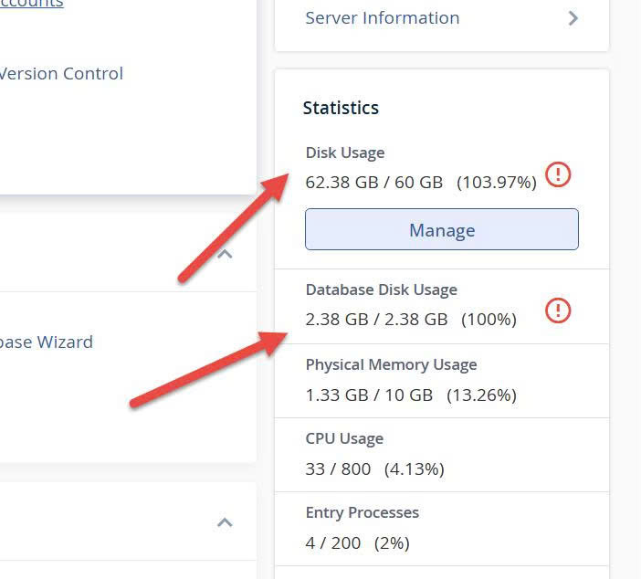Click the red warning icon beside Disk Usage
The height and width of the screenshot is (579, 641).
[557, 174]
